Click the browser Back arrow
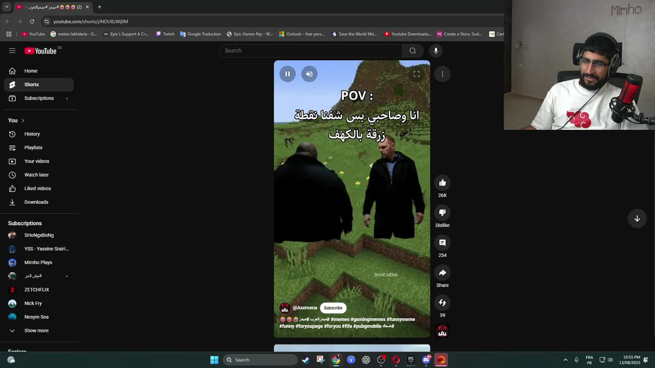 pyautogui.click(x=7, y=21)
